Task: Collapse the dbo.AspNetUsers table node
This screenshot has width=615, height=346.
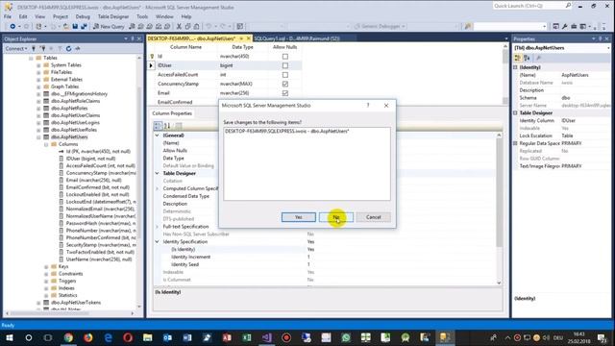Action: click(x=38, y=136)
